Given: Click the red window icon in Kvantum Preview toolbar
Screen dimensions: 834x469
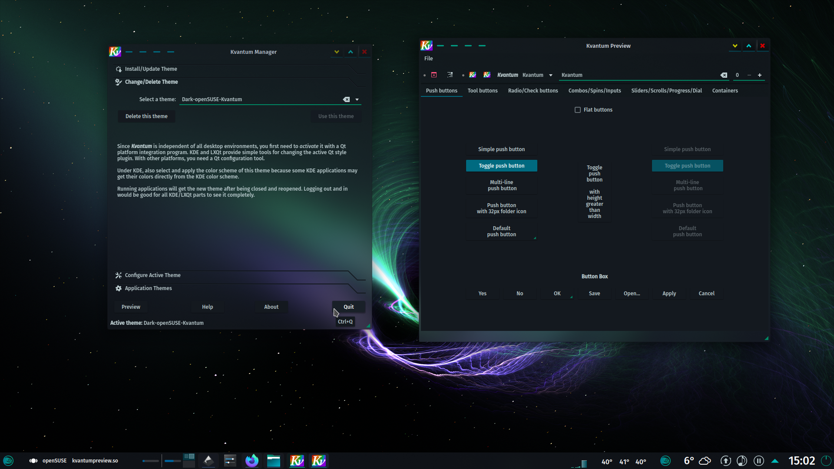Looking at the screenshot, I should 434,75.
